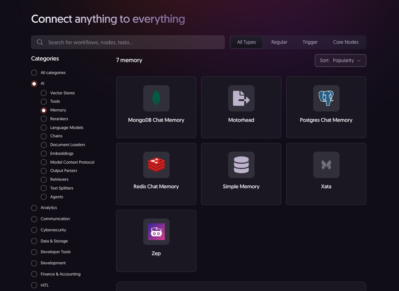399x291 pixels.
Task: Select the Memory subcategory radio
Action: (x=44, y=110)
